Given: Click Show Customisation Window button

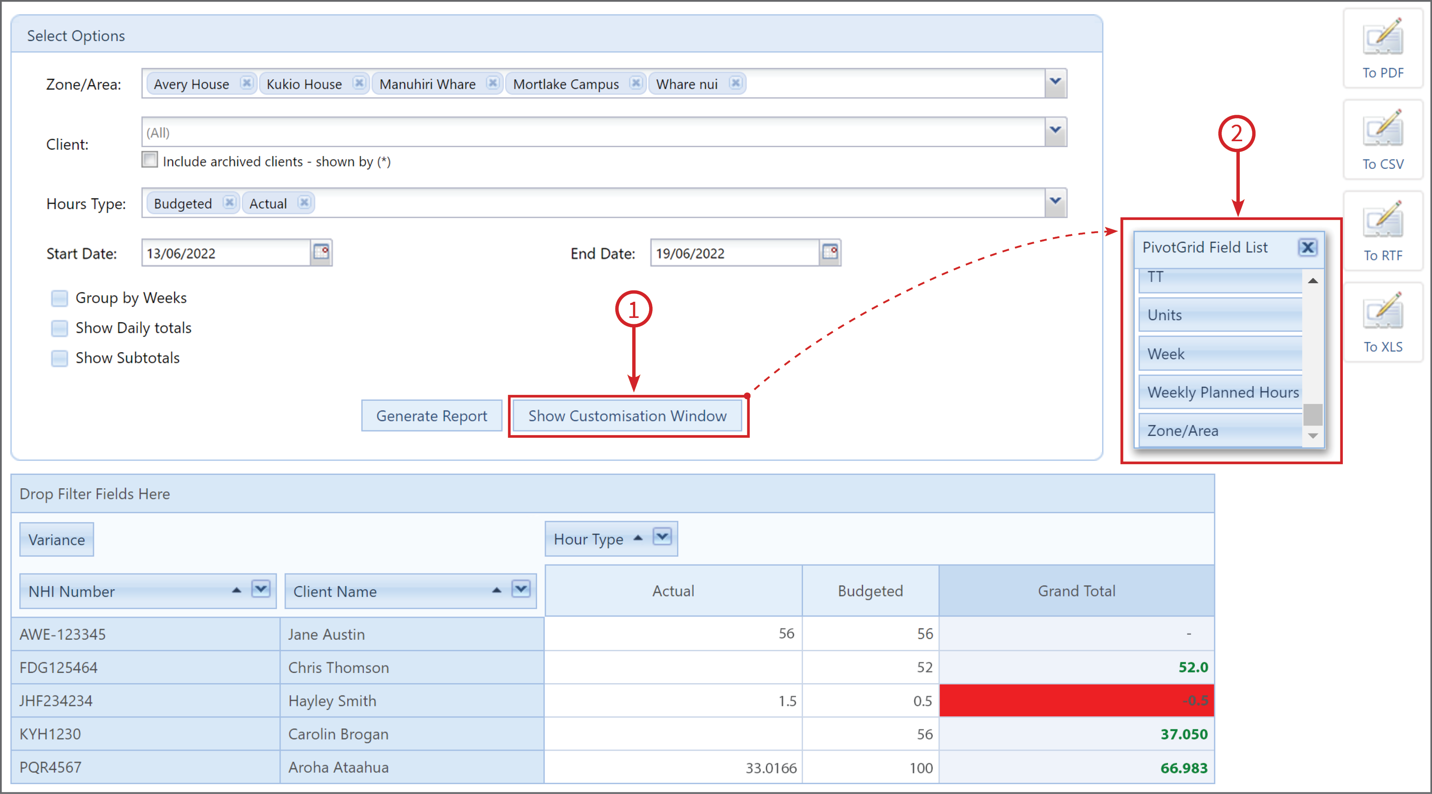Looking at the screenshot, I should (627, 416).
